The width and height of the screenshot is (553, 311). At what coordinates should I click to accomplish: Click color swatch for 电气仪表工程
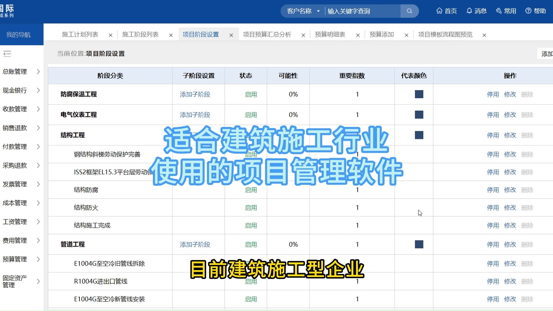419,115
